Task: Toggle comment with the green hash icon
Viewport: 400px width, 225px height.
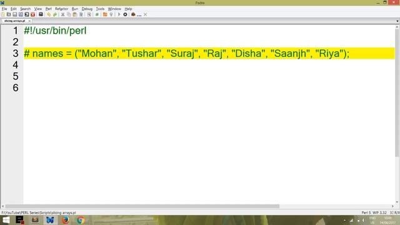Action: [x=97, y=14]
